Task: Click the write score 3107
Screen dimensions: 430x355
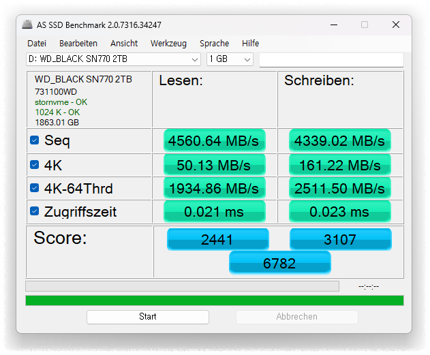Action: tap(340, 239)
